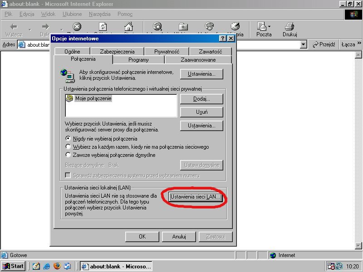Switch to the Prywatność tab
This screenshot has height=272, width=363.
pyautogui.click(x=167, y=51)
